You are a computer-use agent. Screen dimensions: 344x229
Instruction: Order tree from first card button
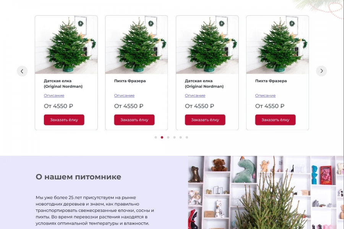(64, 120)
